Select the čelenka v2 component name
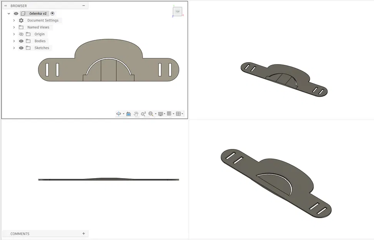374x240 pixels. tap(38, 13)
